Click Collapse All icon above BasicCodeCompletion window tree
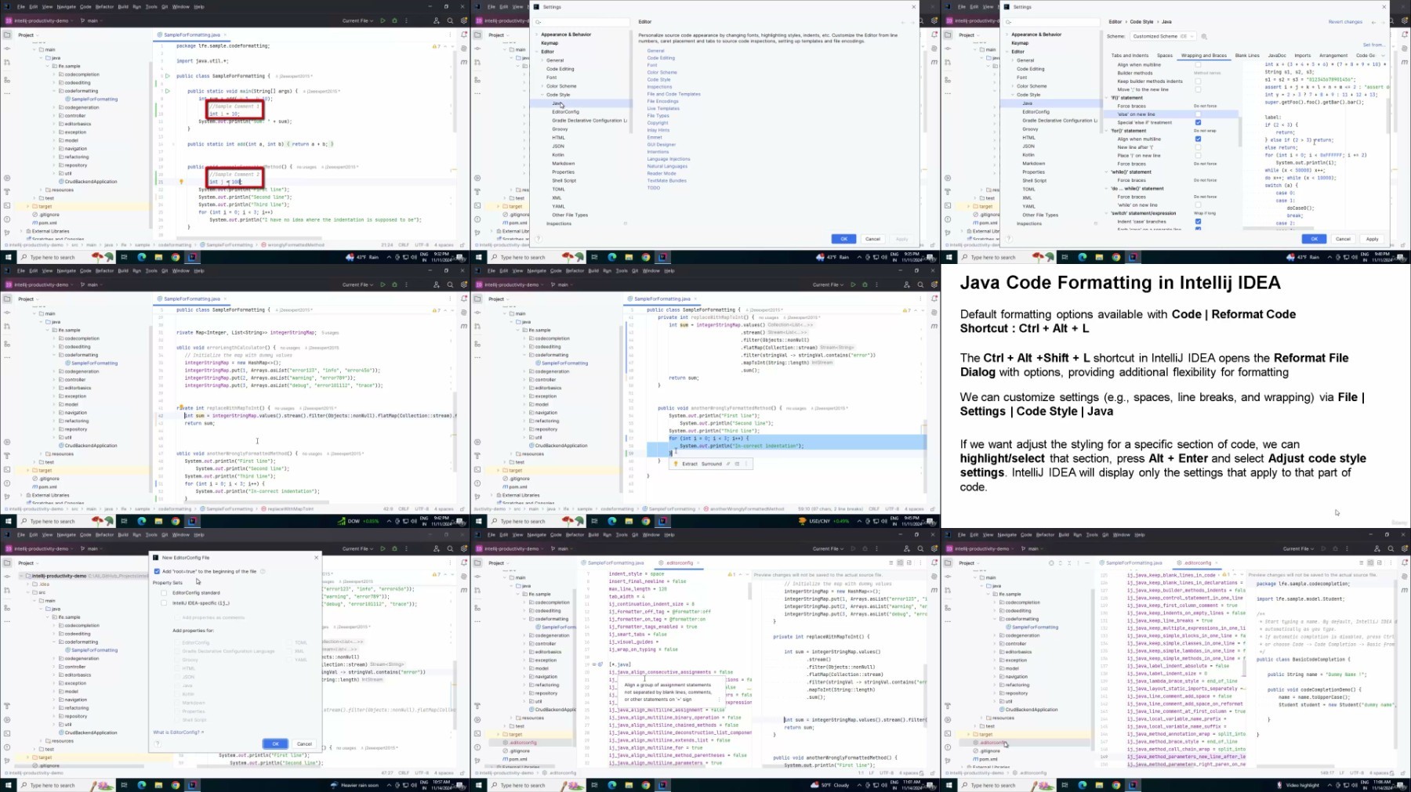1411x792 pixels. (1069, 562)
